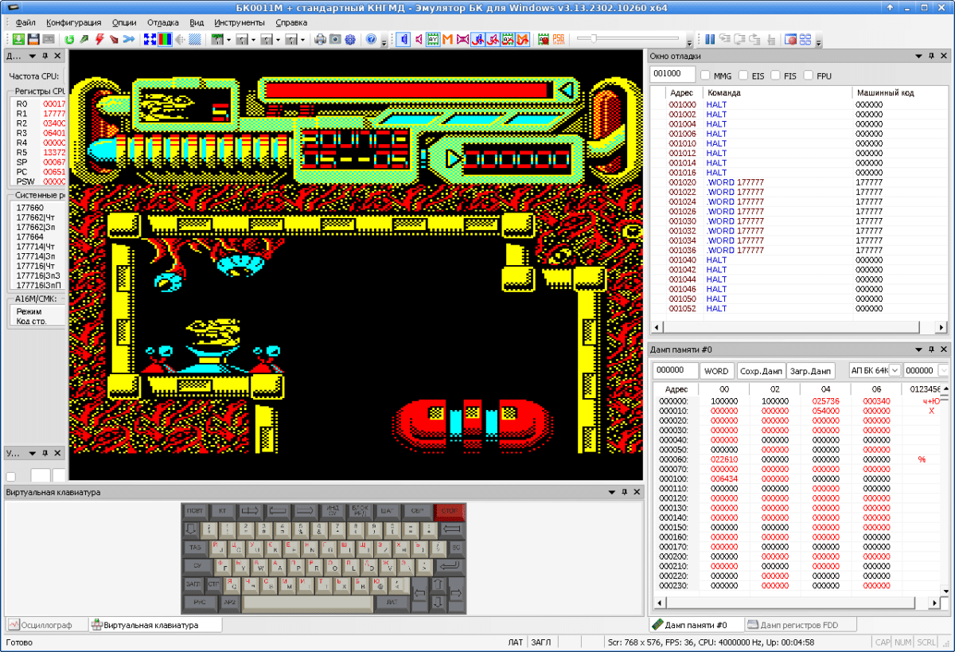Enable the FPU checkbox
The width and height of the screenshot is (955, 652).
click(809, 76)
